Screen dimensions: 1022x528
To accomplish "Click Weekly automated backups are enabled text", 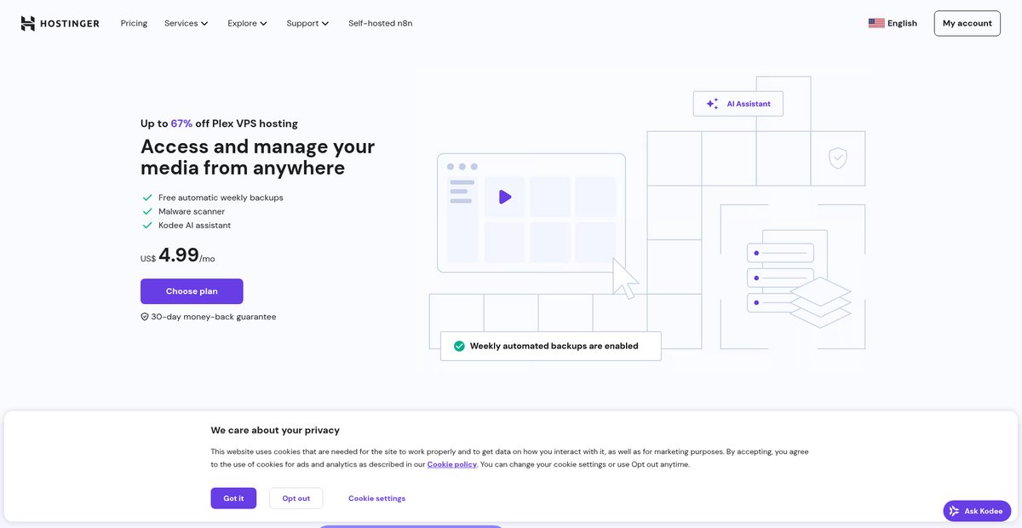I will coord(554,346).
